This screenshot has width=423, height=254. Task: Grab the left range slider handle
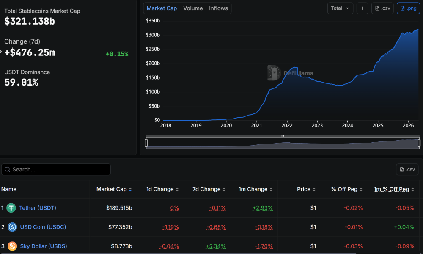tap(146, 143)
